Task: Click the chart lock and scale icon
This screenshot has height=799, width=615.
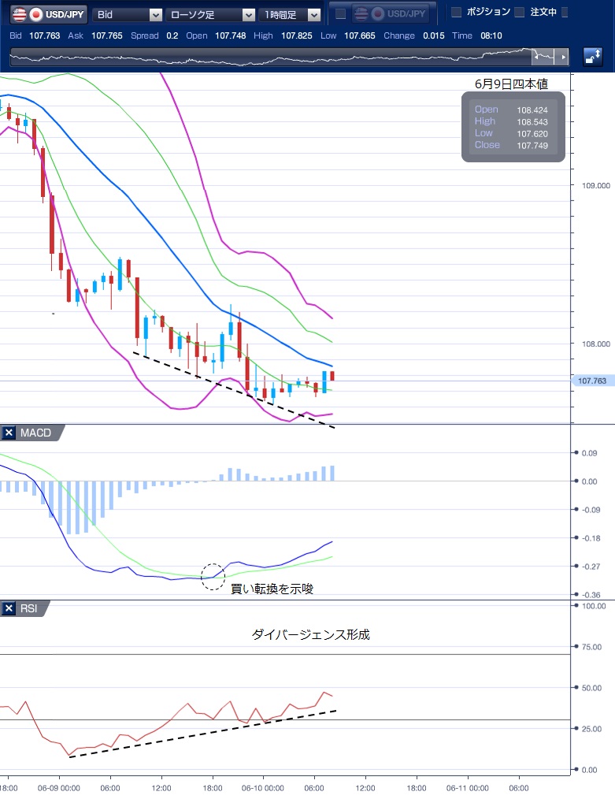Action: (x=592, y=57)
